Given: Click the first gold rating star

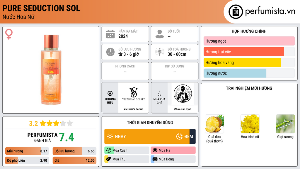Looking at the screenshot, I should pos(43,123).
